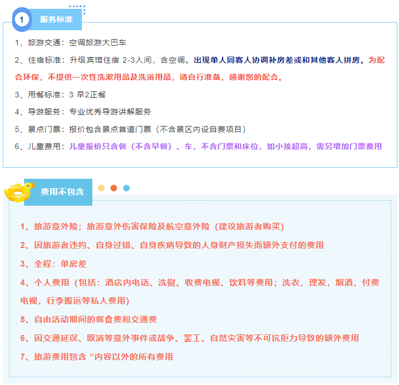Click the red text 不提供一次性洗漱用品及洗浴用品
The image size is (399, 385).
(x=109, y=77)
